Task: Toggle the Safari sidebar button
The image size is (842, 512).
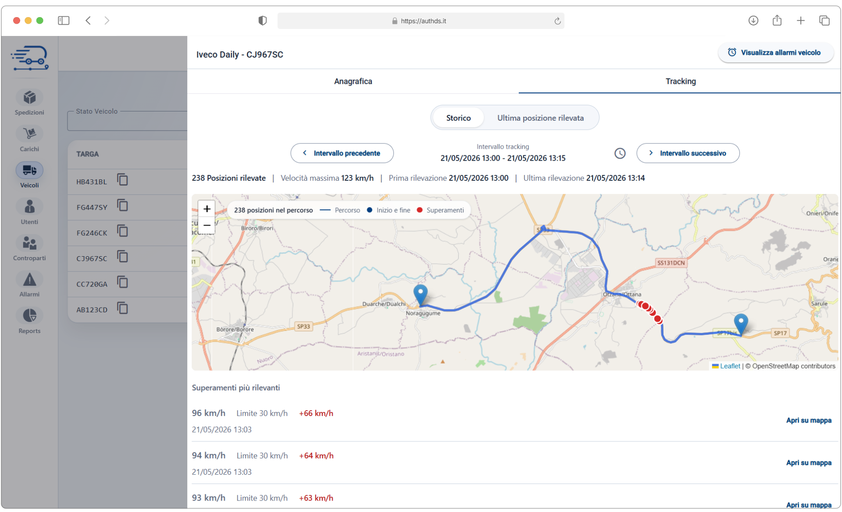Action: point(64,21)
